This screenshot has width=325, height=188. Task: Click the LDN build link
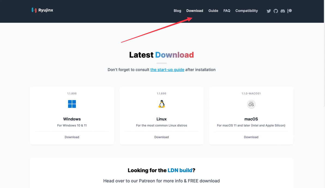coord(180,170)
